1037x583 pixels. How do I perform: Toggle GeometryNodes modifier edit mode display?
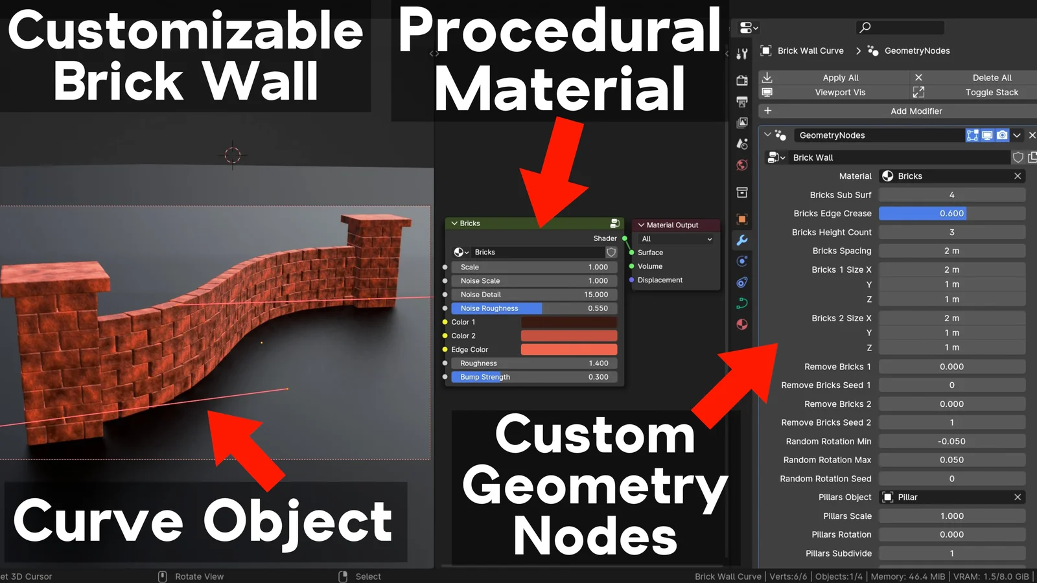coord(972,135)
